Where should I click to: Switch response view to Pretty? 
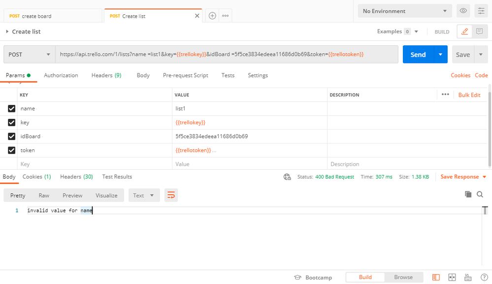tap(18, 195)
